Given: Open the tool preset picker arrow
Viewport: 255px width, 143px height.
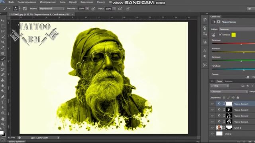Looking at the screenshot, I should click(x=9, y=9).
